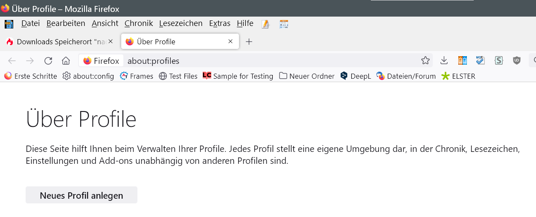Click the W3C validator checkmark icon

481,61
